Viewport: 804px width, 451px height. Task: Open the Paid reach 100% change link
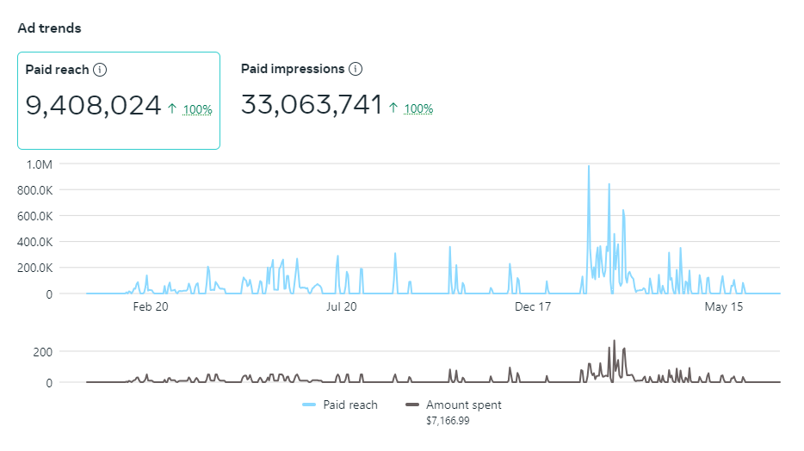tap(197, 109)
